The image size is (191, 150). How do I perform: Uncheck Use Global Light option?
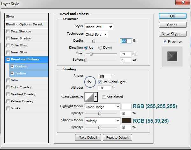(100, 82)
